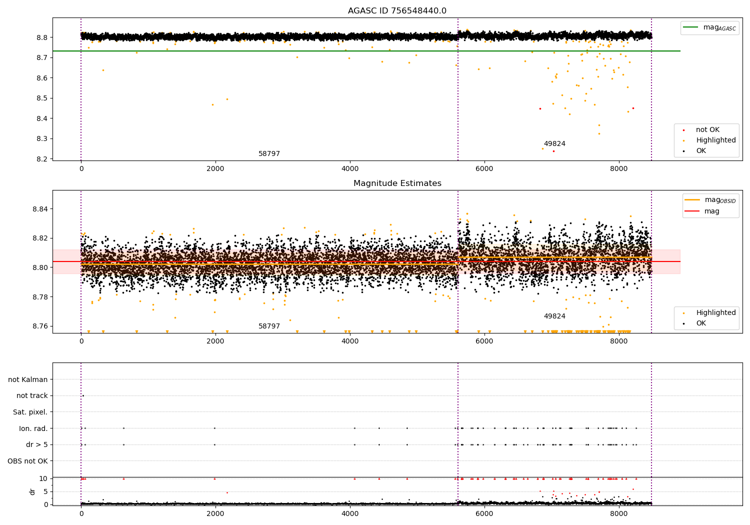
Task: Click the 5 tick on the dr axis
Action: (x=46, y=491)
